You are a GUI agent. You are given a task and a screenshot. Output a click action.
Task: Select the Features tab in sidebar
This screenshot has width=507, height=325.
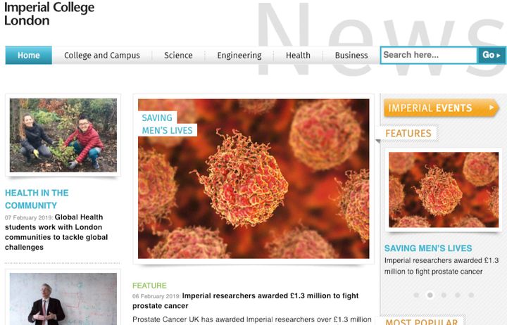click(x=408, y=133)
